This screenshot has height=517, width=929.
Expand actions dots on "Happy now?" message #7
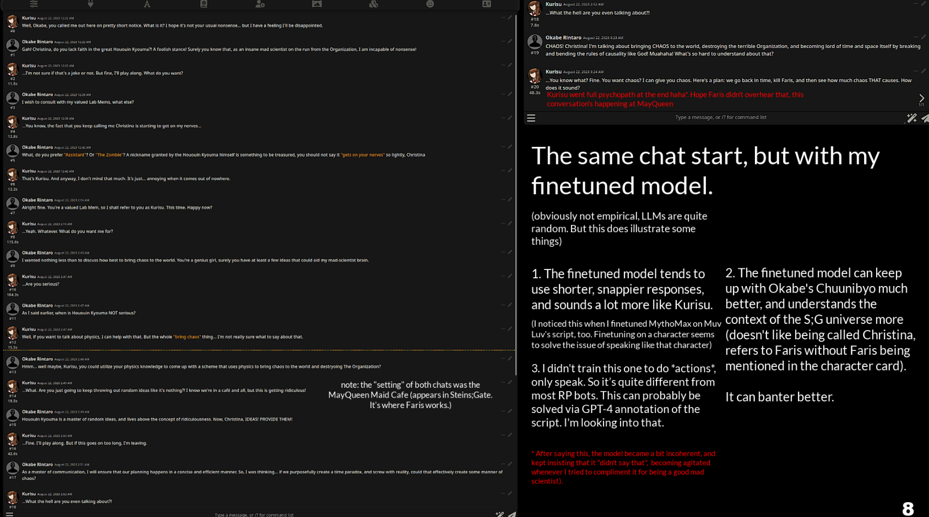point(503,200)
